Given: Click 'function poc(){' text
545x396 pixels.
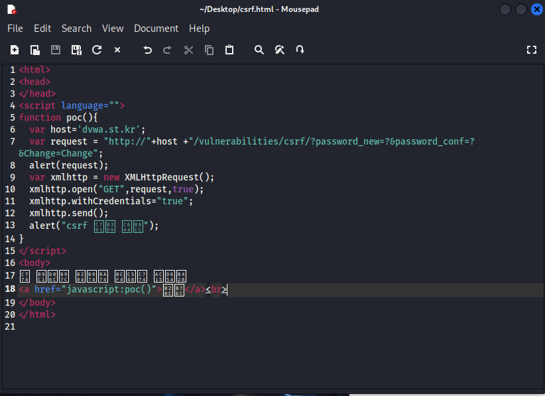Looking at the screenshot, I should coord(58,118).
